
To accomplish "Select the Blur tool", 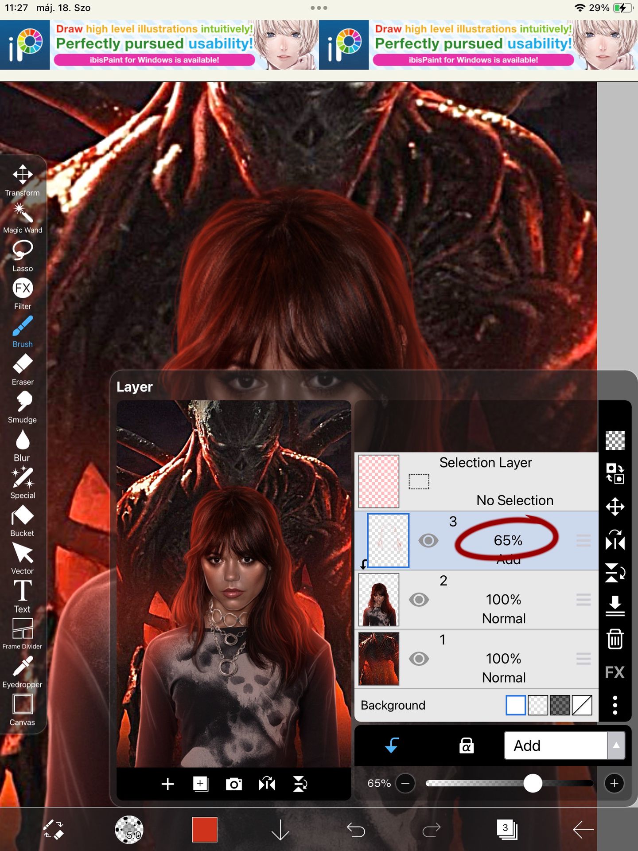I will [23, 445].
